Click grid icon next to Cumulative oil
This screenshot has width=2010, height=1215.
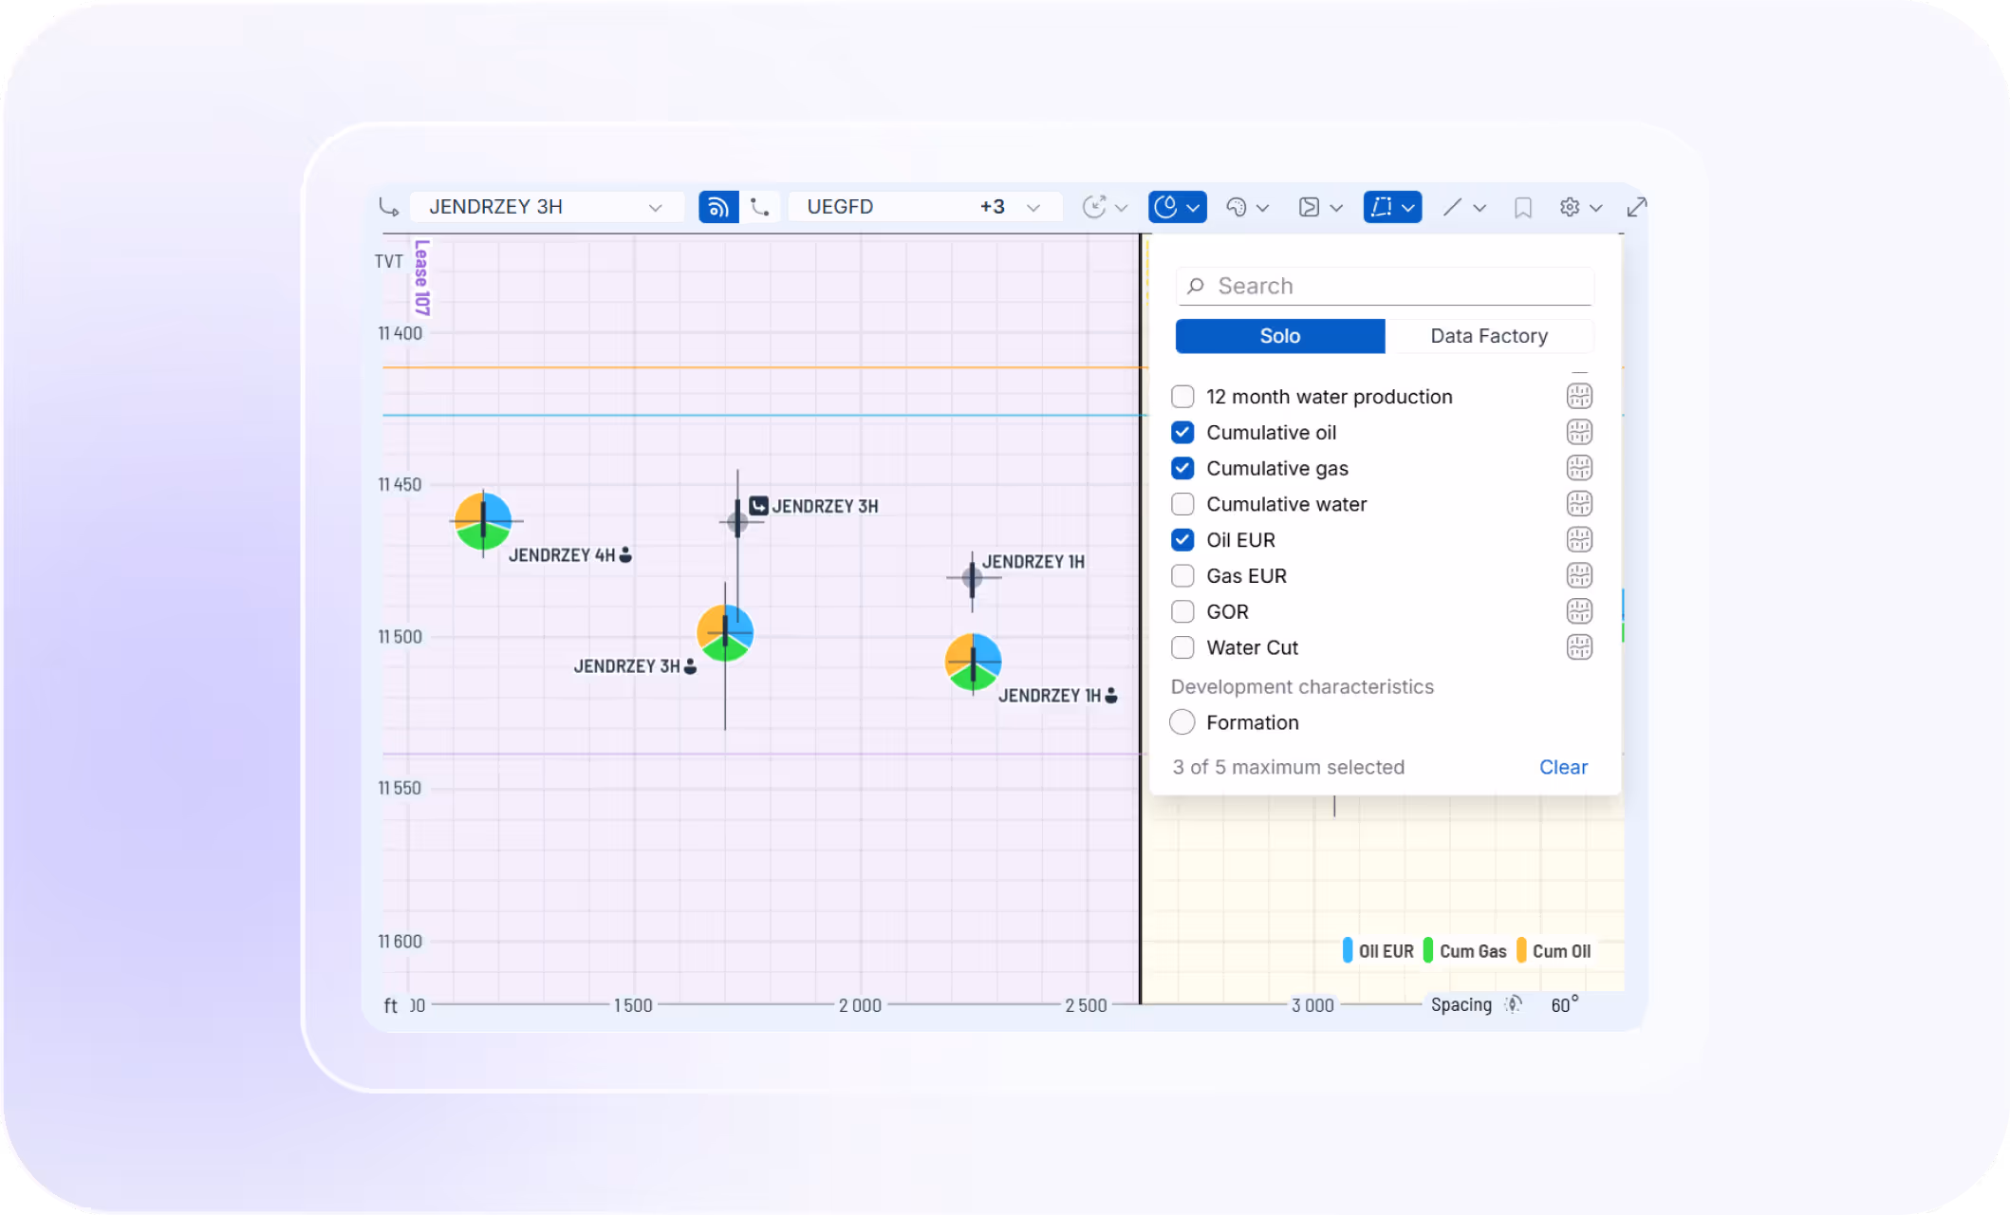click(x=1579, y=433)
